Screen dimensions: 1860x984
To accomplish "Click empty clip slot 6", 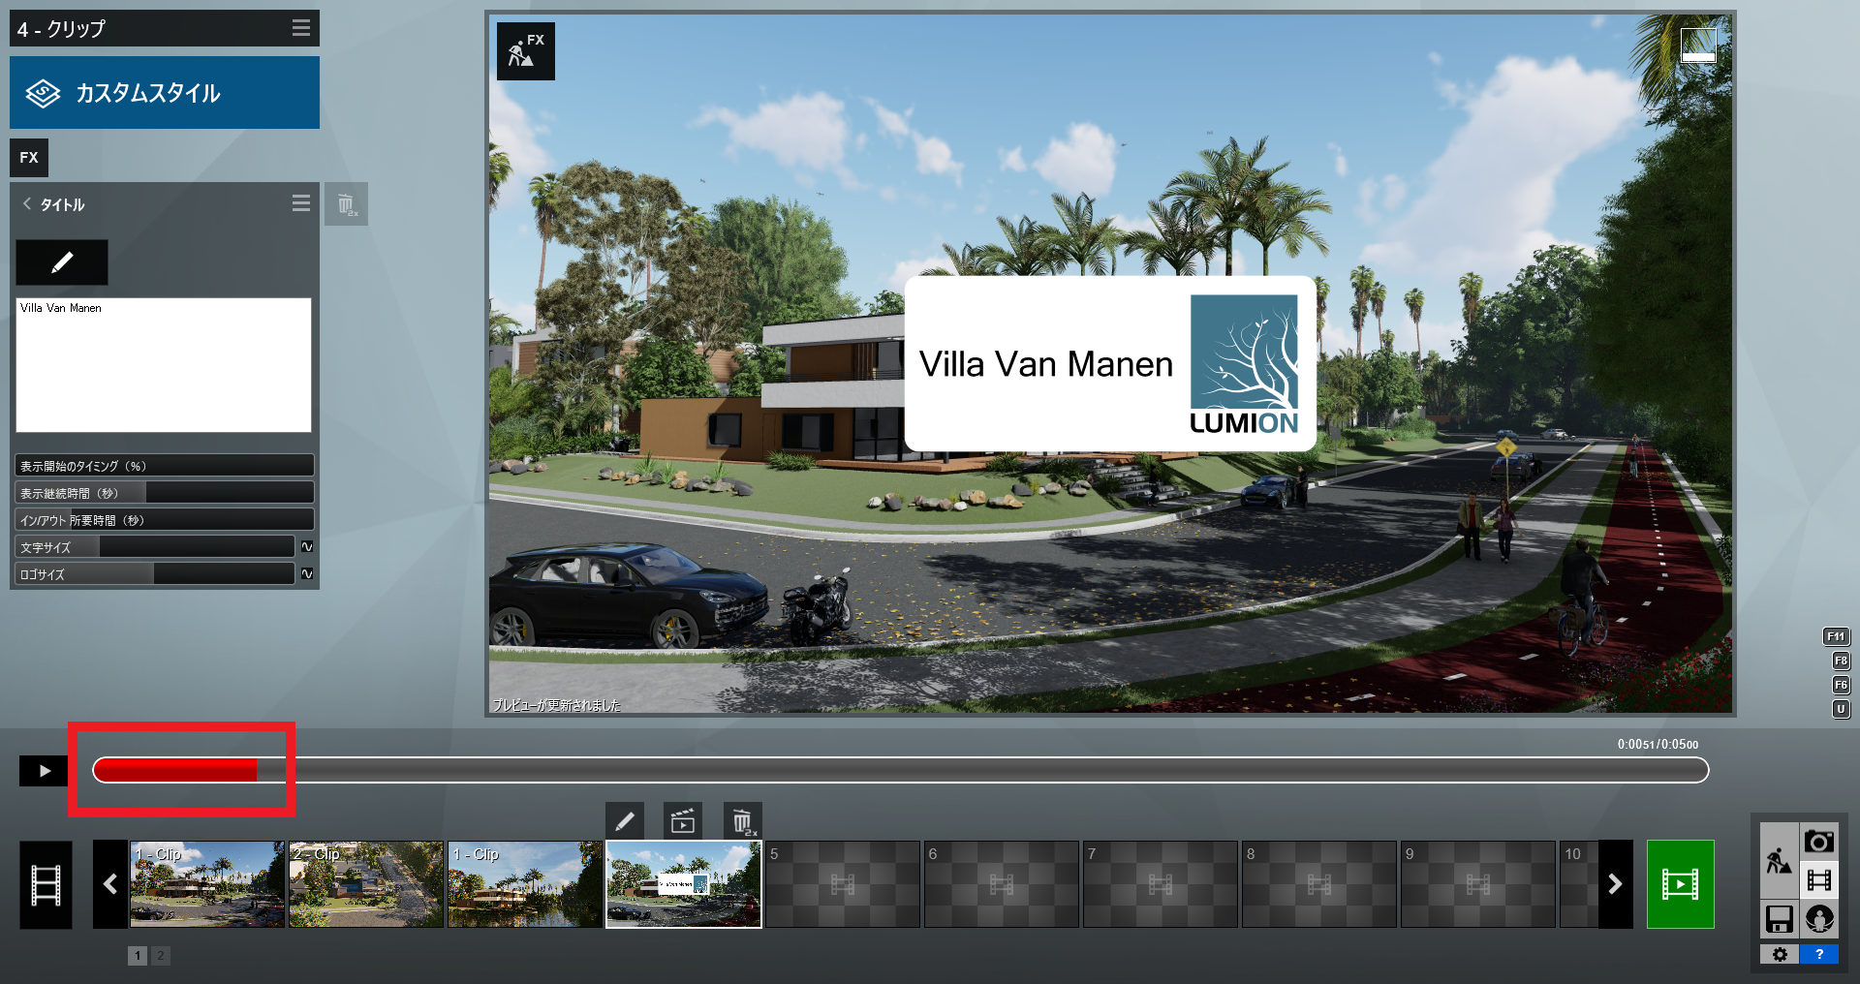I will click(1002, 884).
